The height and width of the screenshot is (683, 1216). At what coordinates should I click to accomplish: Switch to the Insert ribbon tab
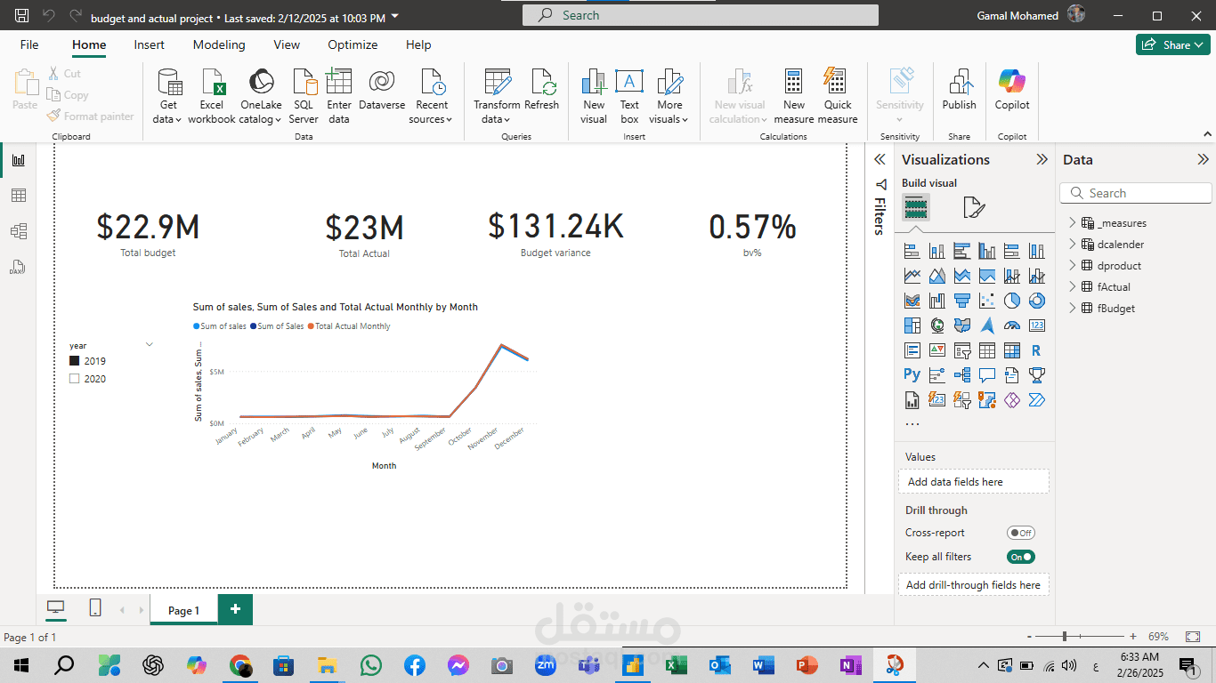coord(150,44)
